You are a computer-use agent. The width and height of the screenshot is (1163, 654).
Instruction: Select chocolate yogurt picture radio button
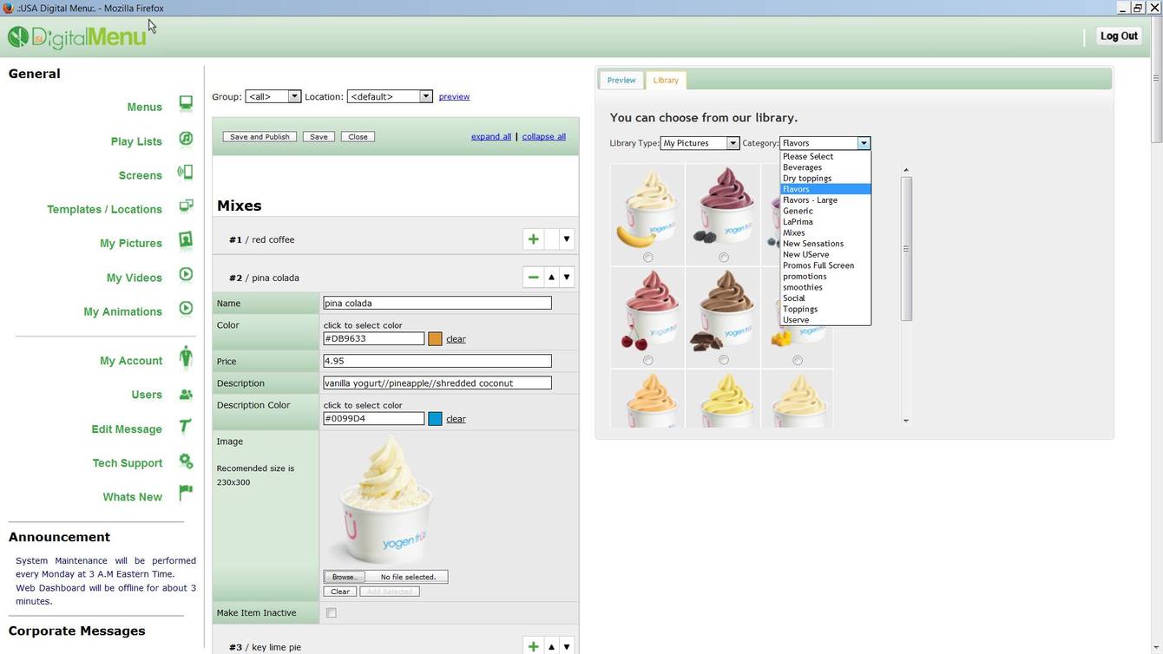point(724,360)
